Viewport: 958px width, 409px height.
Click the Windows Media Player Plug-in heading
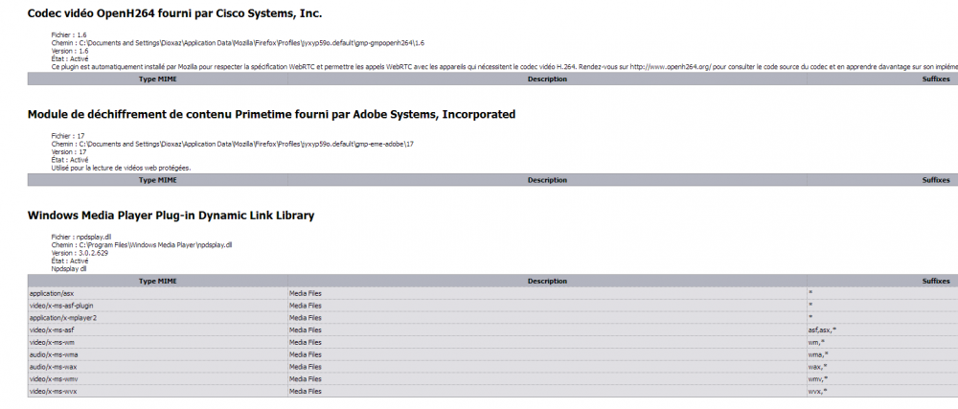(x=171, y=216)
